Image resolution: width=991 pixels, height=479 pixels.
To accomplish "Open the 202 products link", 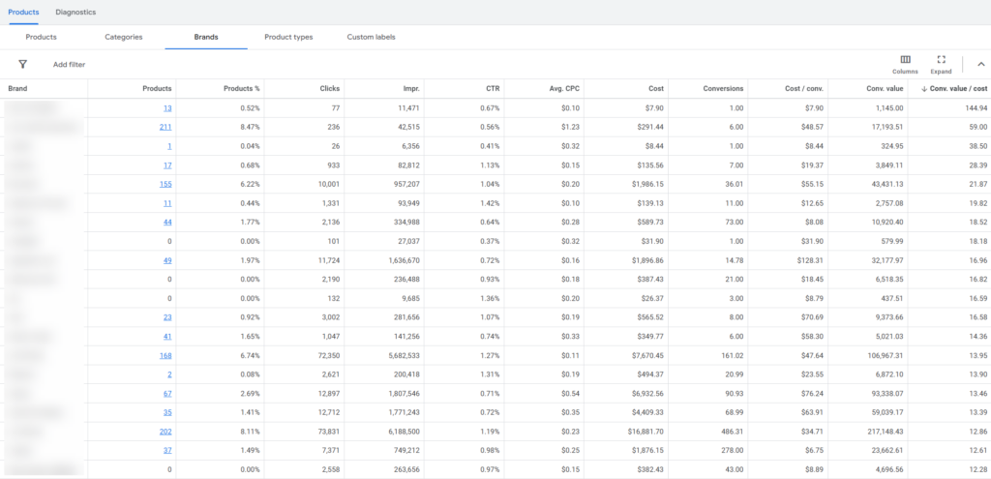I will pyautogui.click(x=165, y=431).
